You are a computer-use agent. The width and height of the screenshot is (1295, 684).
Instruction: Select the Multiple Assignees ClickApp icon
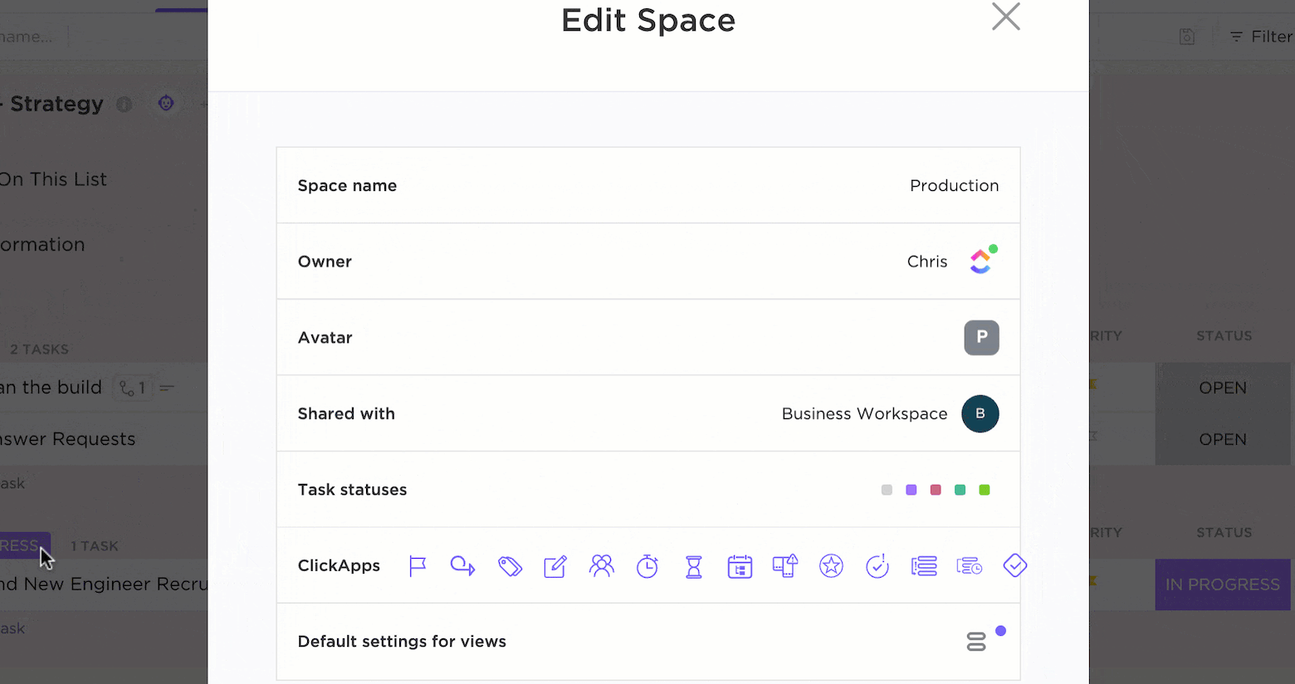coord(601,566)
